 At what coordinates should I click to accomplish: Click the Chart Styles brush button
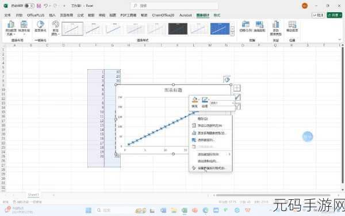[237, 97]
